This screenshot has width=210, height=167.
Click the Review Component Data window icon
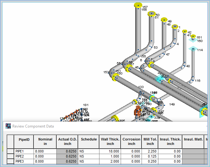click(x=8, y=126)
